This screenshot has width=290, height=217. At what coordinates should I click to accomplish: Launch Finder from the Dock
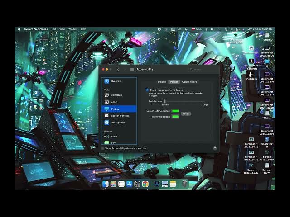tap(106, 184)
